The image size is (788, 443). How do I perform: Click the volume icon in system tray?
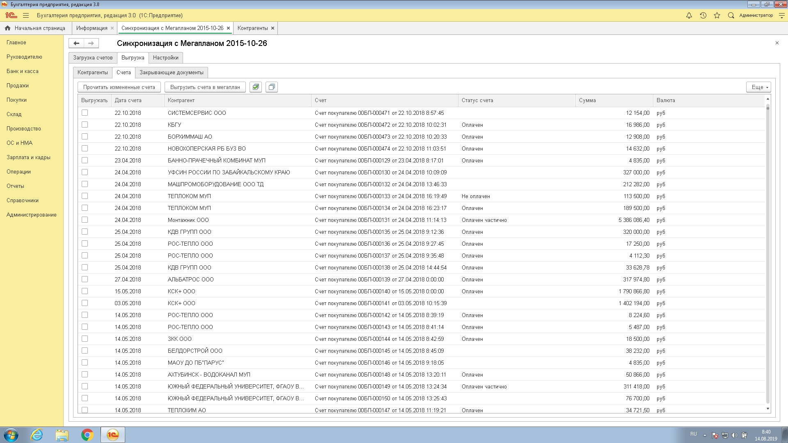point(734,435)
